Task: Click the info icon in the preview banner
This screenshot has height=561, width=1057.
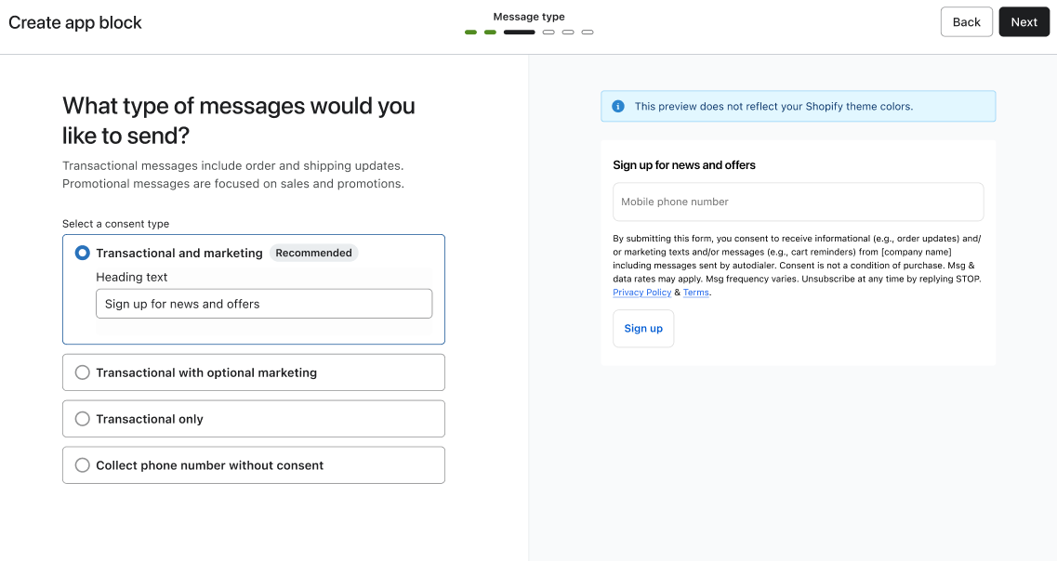Action: coord(618,107)
